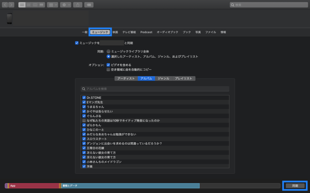Go back with the Finder back arrow
The width and height of the screenshot is (310, 193).
5,5
